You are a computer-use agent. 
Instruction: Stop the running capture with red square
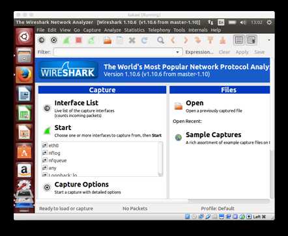79,40
